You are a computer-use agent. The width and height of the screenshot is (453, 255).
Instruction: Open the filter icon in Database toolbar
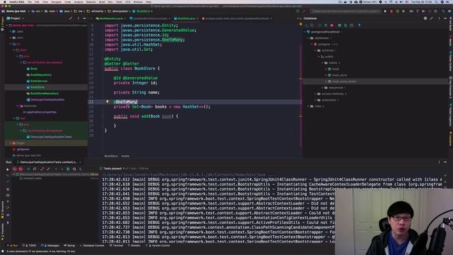point(360,25)
